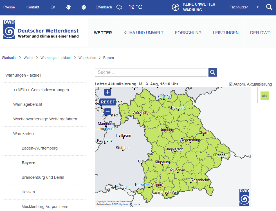Click Ingolstadt on the map
Screen dimensions: 276x211
(175, 149)
